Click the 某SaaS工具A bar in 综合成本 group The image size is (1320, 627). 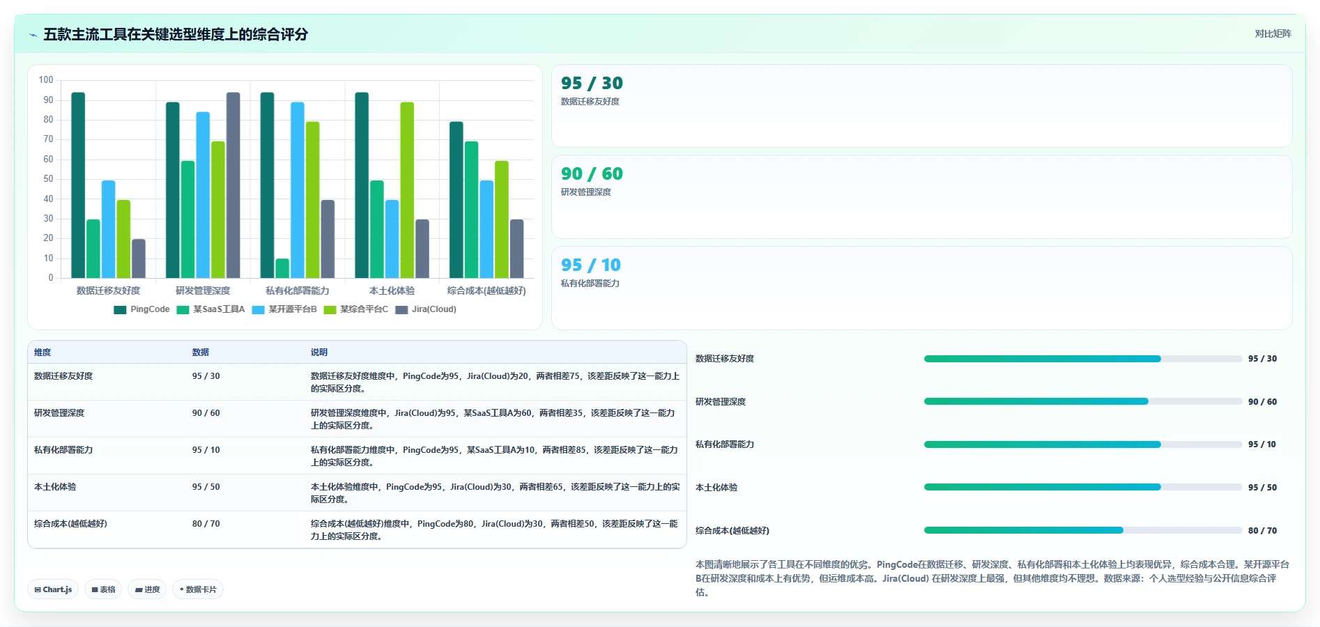472,210
